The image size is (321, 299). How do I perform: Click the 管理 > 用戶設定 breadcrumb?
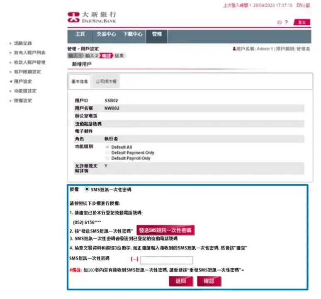[83, 49]
